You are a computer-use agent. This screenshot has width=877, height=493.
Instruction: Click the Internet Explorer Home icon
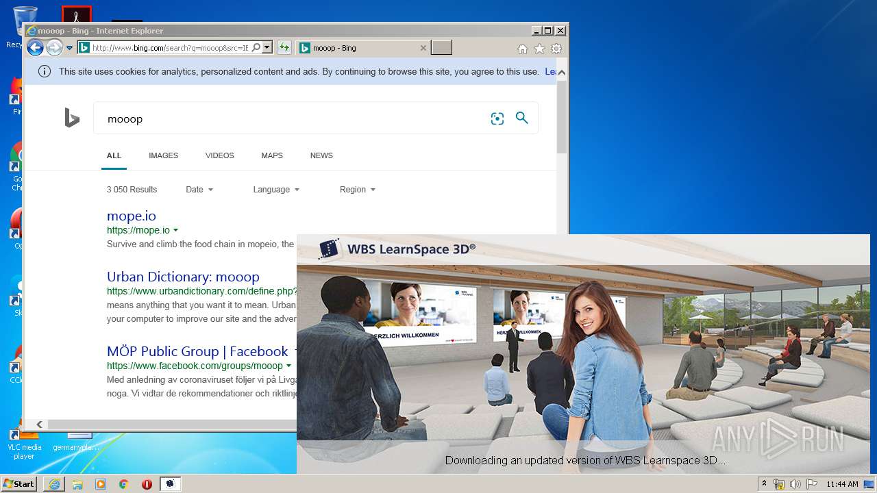523,49
